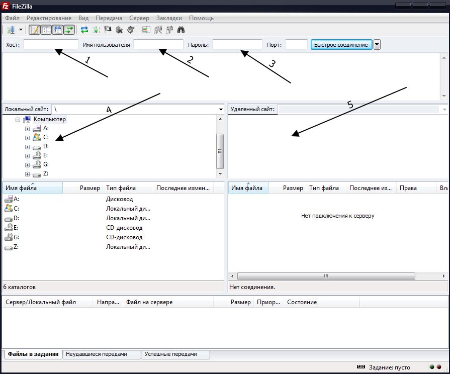Click the Компьютер icon in the tree
The width and height of the screenshot is (450, 374).
[27, 119]
